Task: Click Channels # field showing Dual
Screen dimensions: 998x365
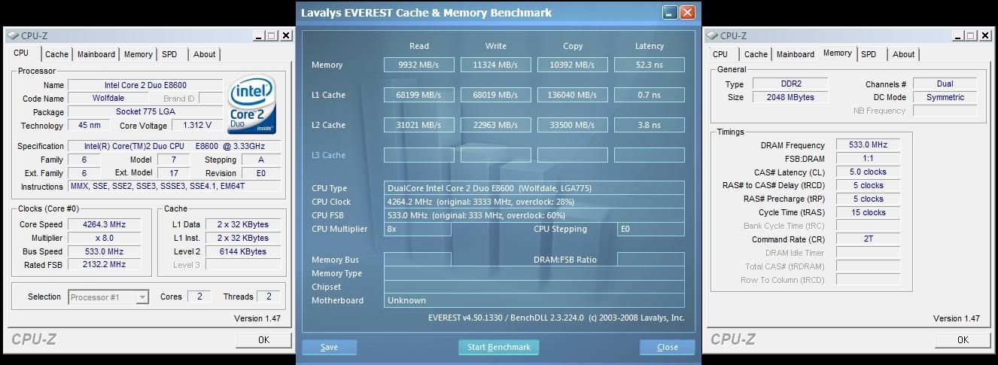Action: tap(945, 84)
